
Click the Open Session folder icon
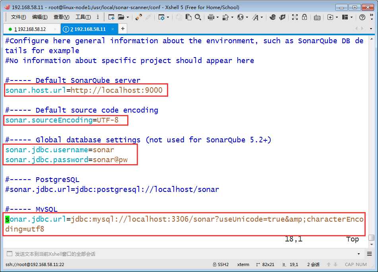121,17
